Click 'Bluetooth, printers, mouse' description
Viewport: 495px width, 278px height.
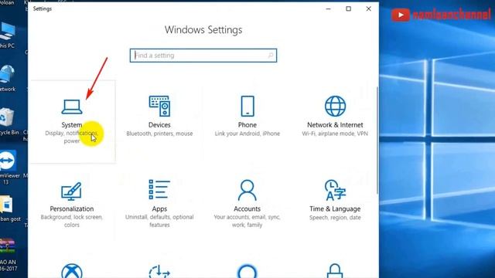tap(159, 134)
